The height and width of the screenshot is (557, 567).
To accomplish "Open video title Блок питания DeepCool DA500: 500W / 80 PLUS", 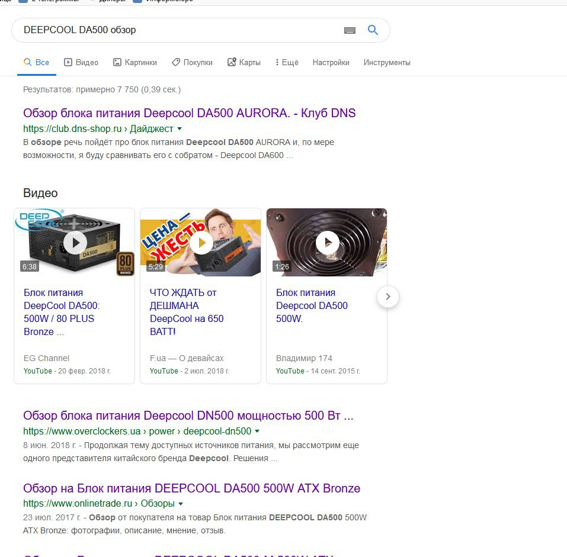I will [62, 312].
